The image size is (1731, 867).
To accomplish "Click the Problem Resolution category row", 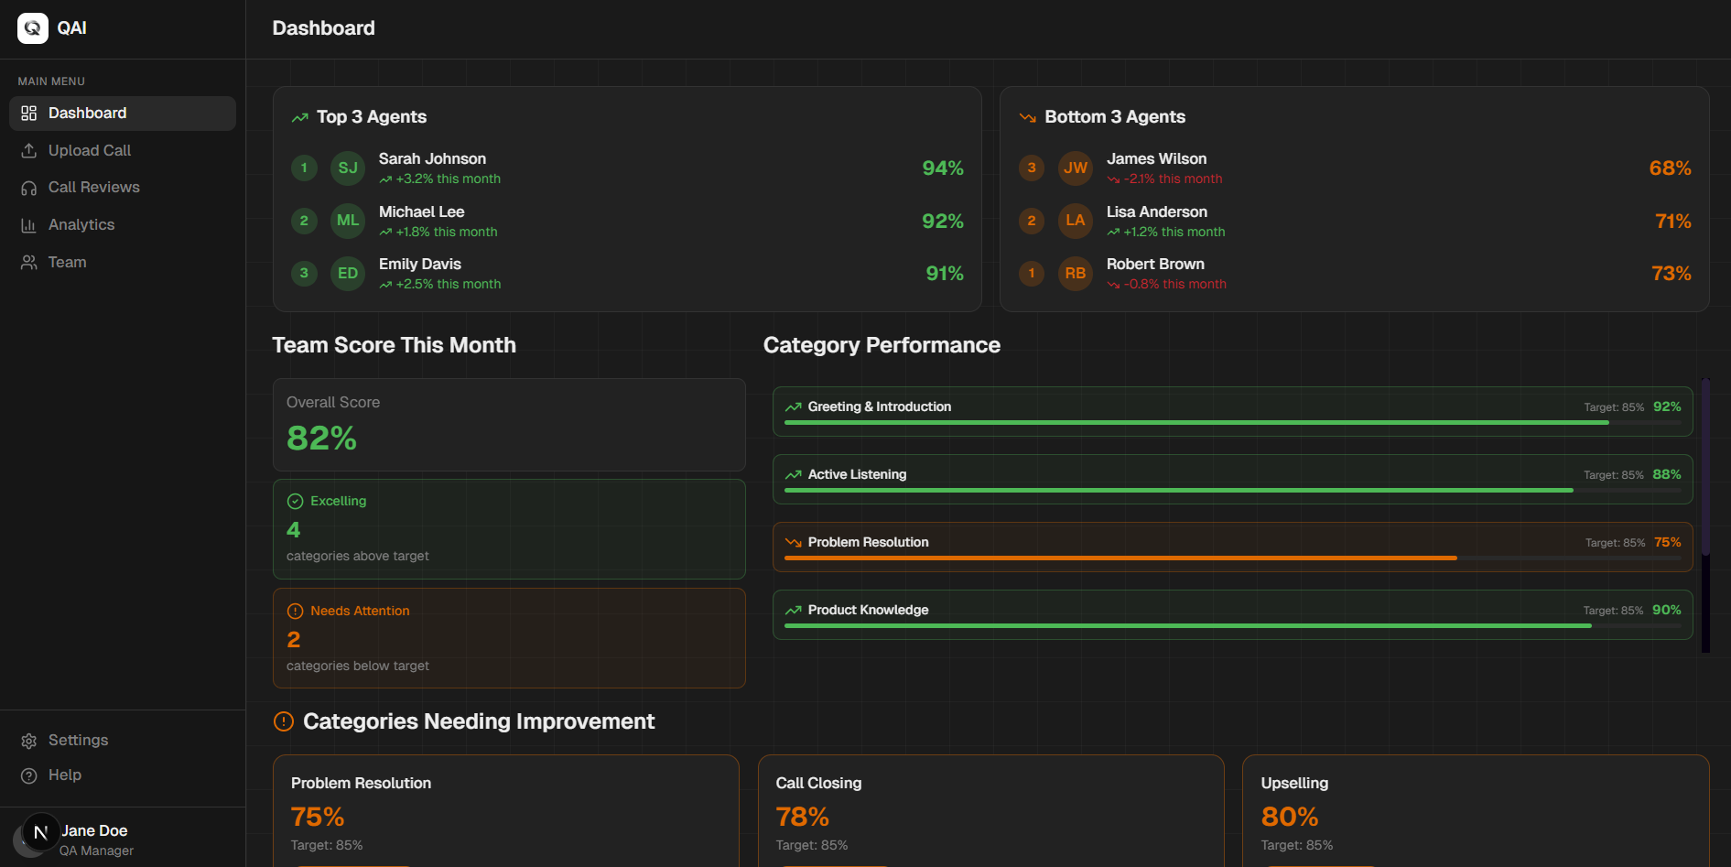I will 1233,547.
